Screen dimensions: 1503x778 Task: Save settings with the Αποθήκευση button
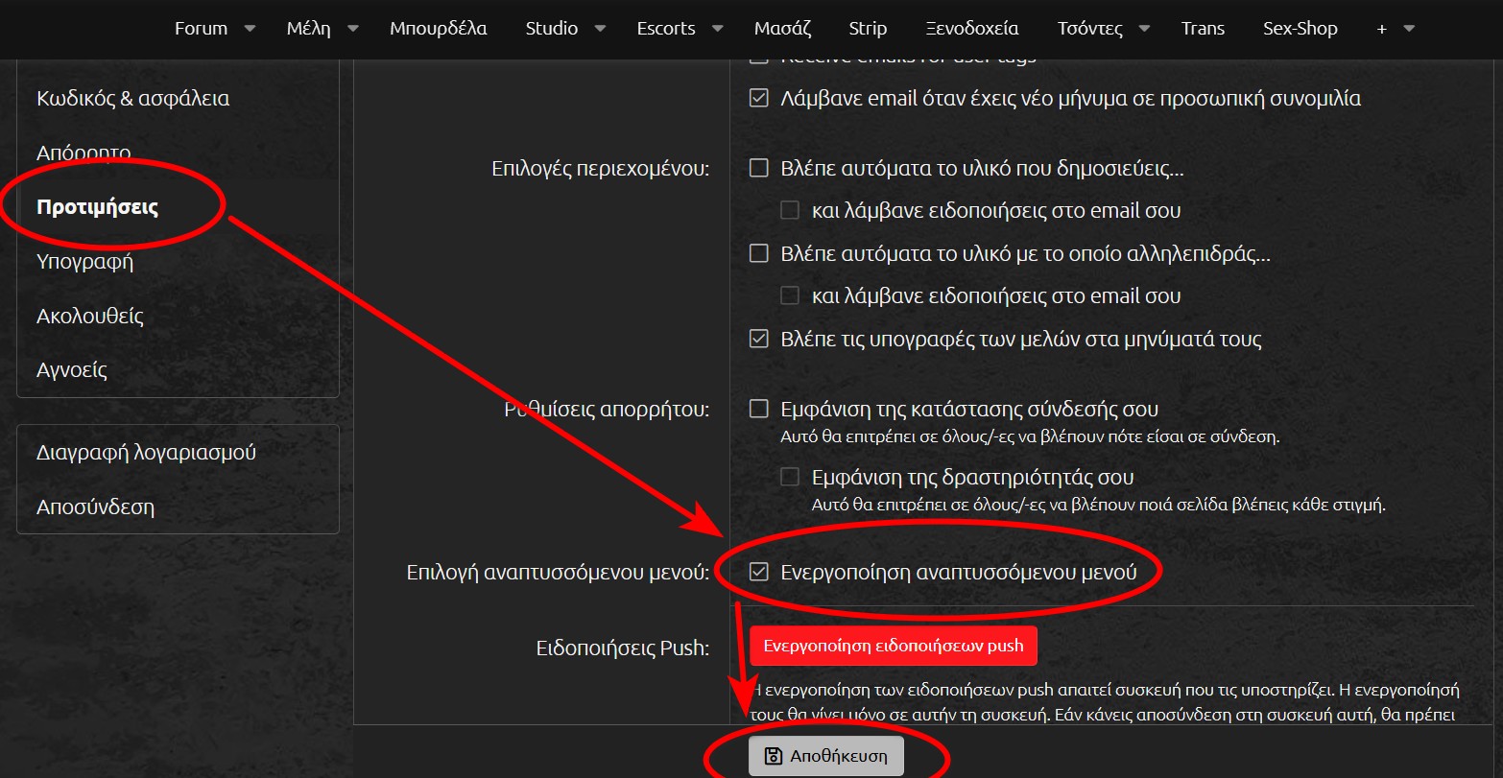pos(826,756)
